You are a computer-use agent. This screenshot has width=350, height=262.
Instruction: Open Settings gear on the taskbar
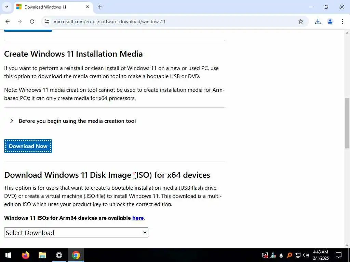coord(59,255)
